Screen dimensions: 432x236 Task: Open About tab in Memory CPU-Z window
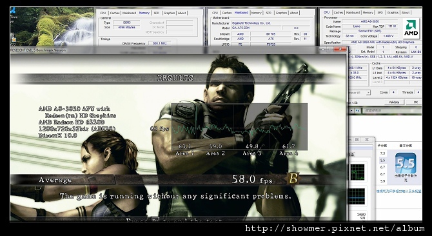[x=182, y=13]
